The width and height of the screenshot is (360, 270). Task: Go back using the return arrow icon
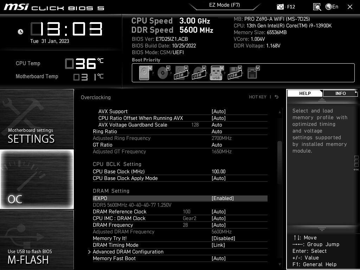point(277,97)
